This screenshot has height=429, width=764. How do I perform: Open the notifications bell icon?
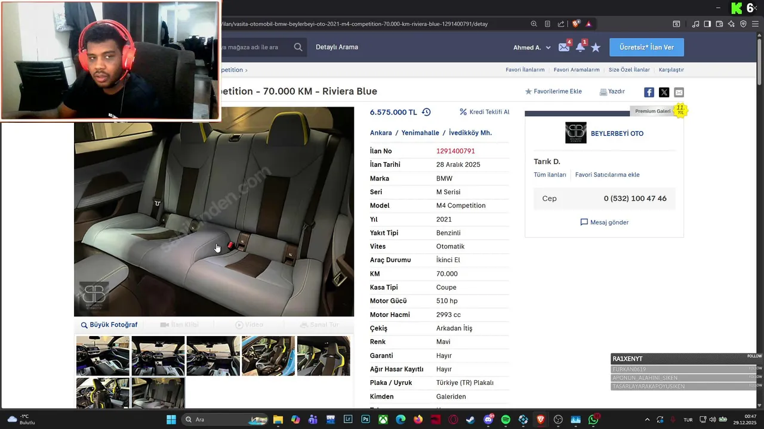(580, 47)
